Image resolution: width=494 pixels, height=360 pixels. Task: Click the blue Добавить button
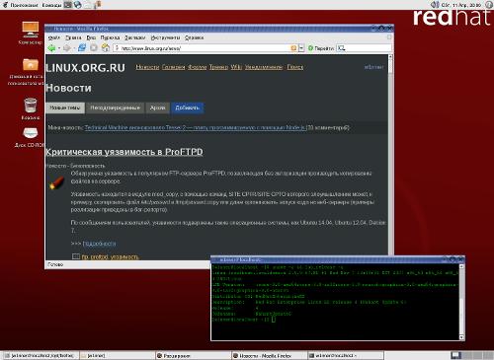click(x=187, y=108)
